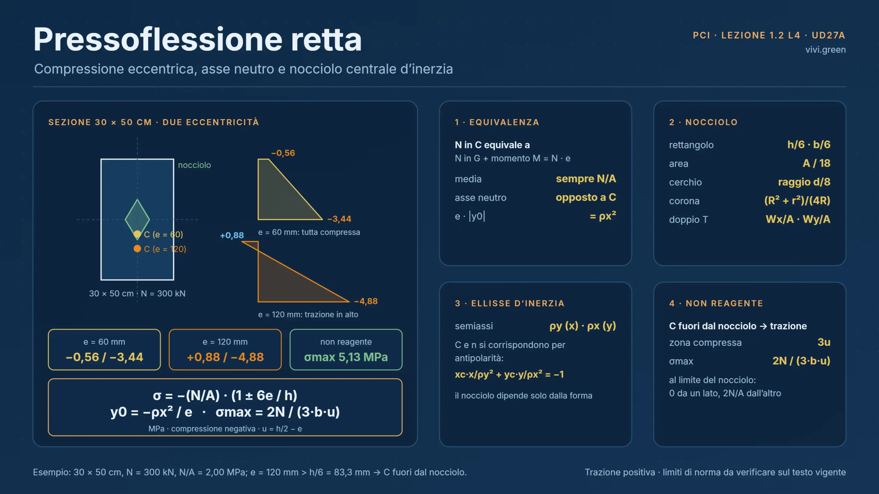Click the title 'Pressoflessione retta'
Image resolution: width=879 pixels, height=494 pixels.
197,40
